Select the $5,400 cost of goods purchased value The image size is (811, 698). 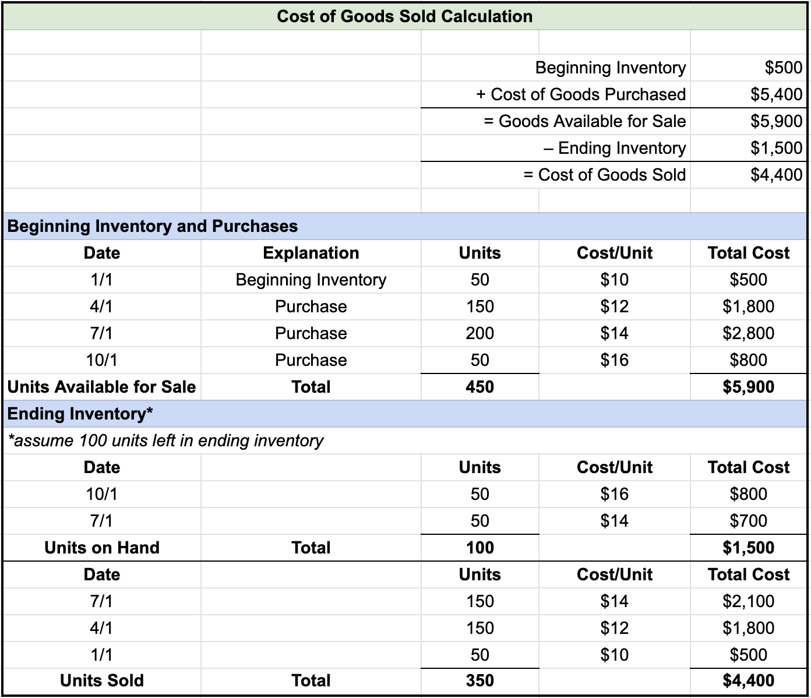[x=776, y=94]
